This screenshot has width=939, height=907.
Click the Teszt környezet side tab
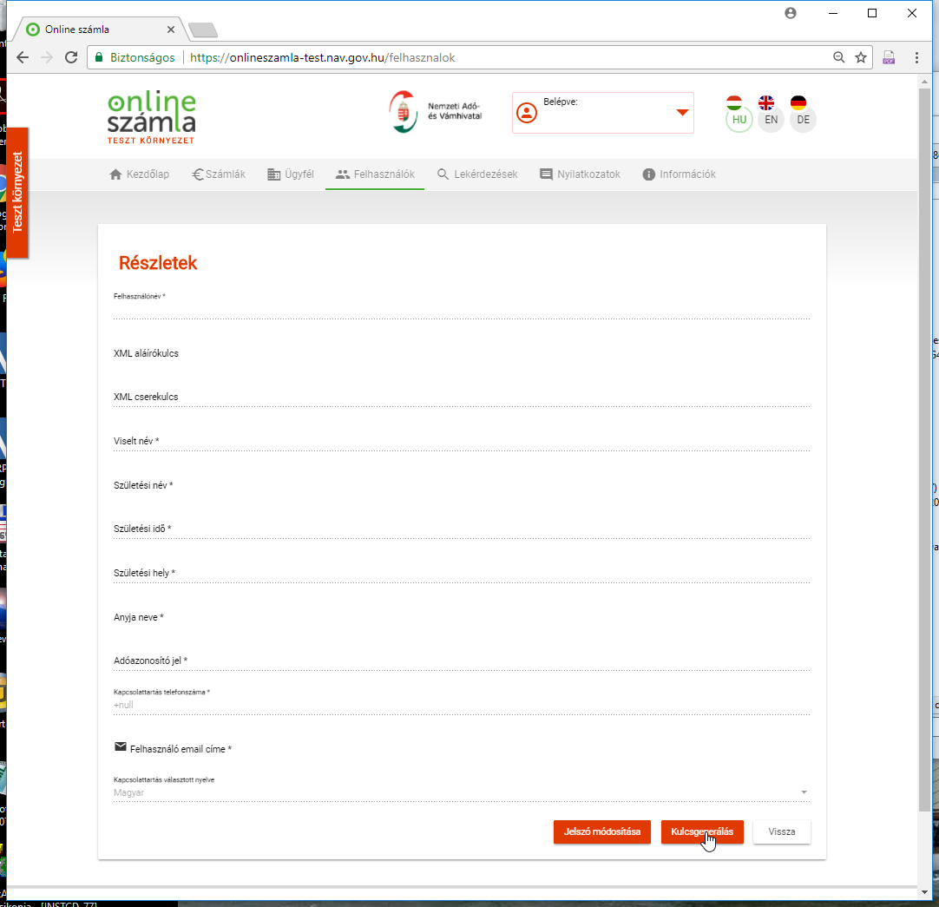pyautogui.click(x=17, y=193)
